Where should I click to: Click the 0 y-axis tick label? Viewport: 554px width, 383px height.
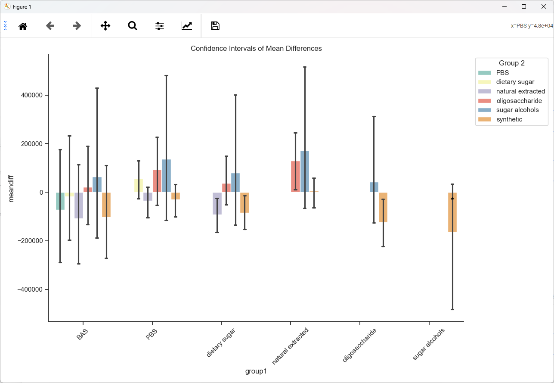point(42,193)
